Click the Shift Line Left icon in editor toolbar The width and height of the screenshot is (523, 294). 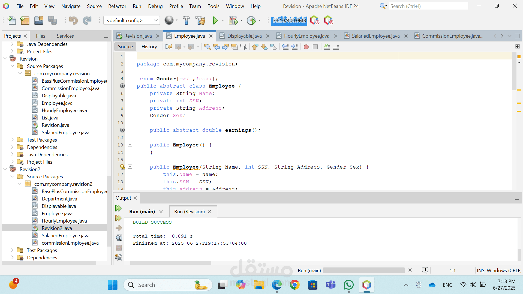coord(285,47)
